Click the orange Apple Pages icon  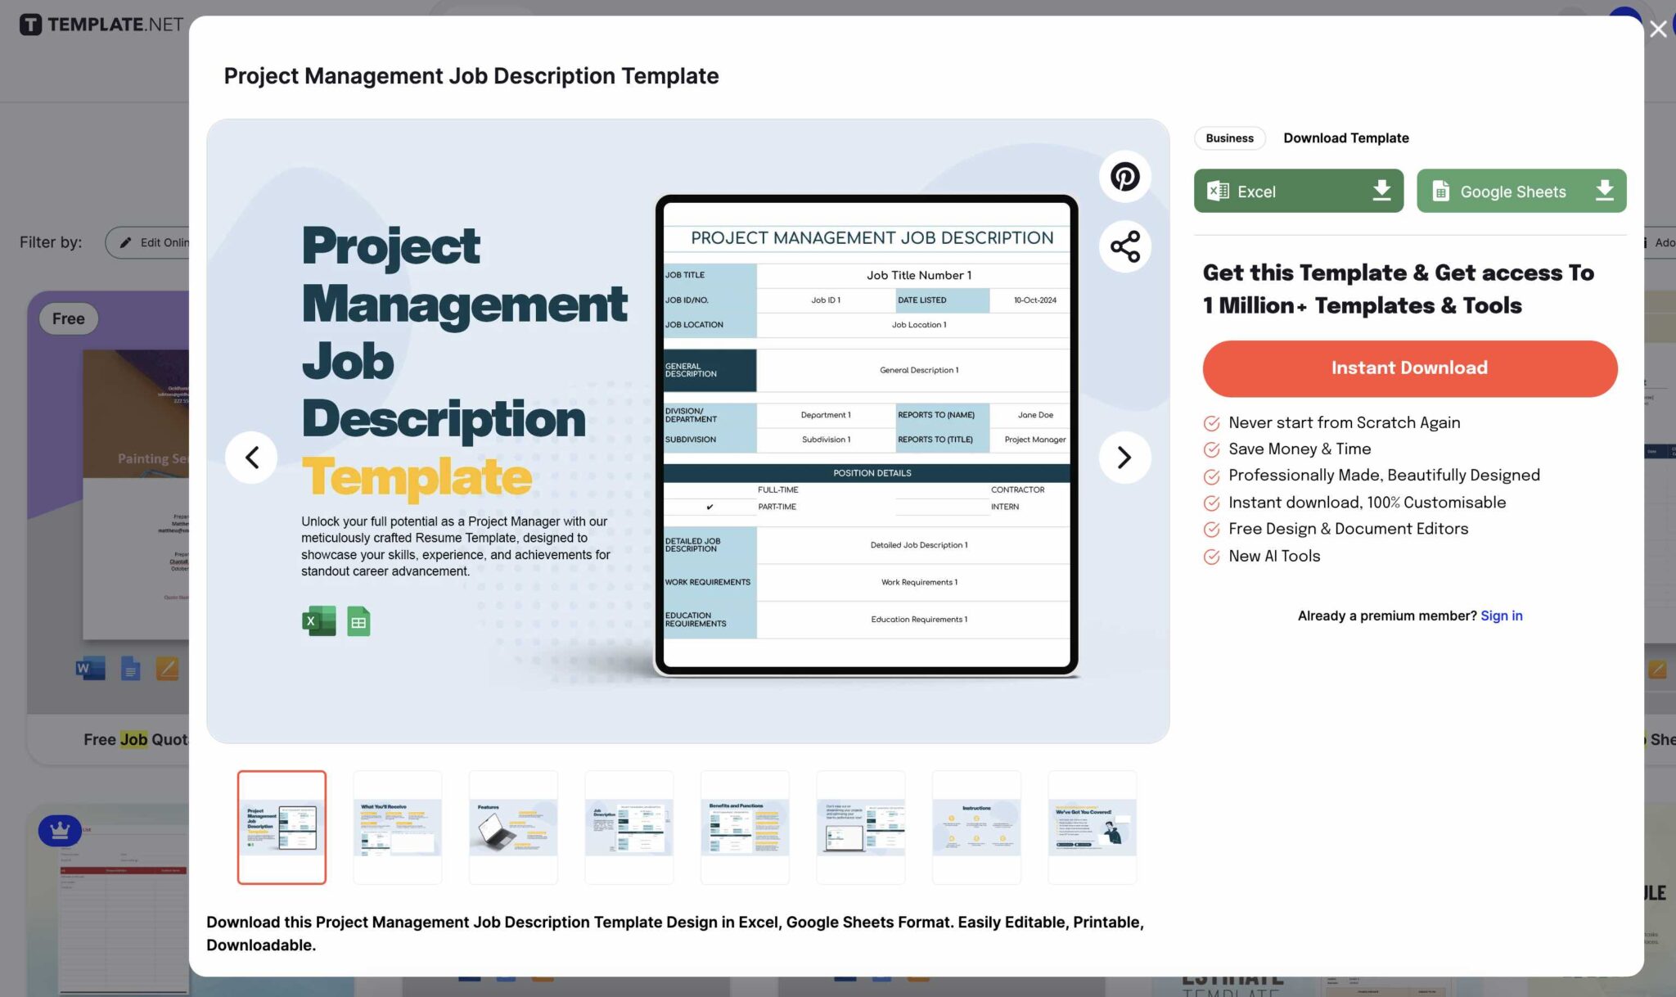(169, 667)
